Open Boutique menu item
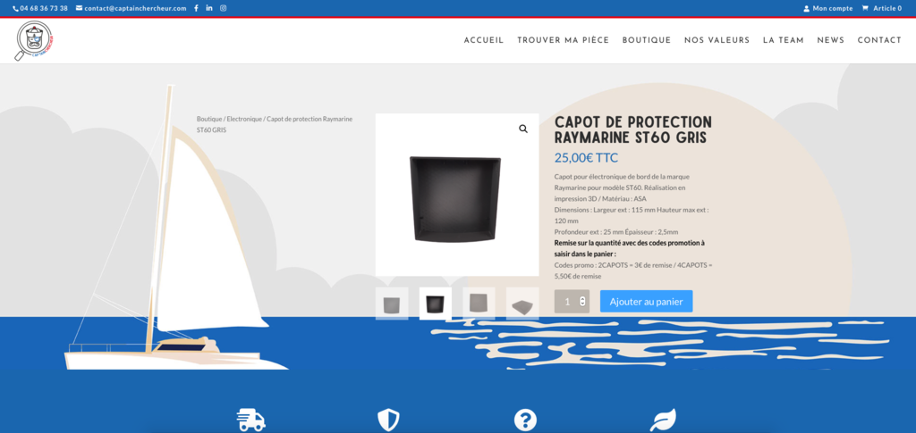The image size is (916, 433). (x=647, y=40)
